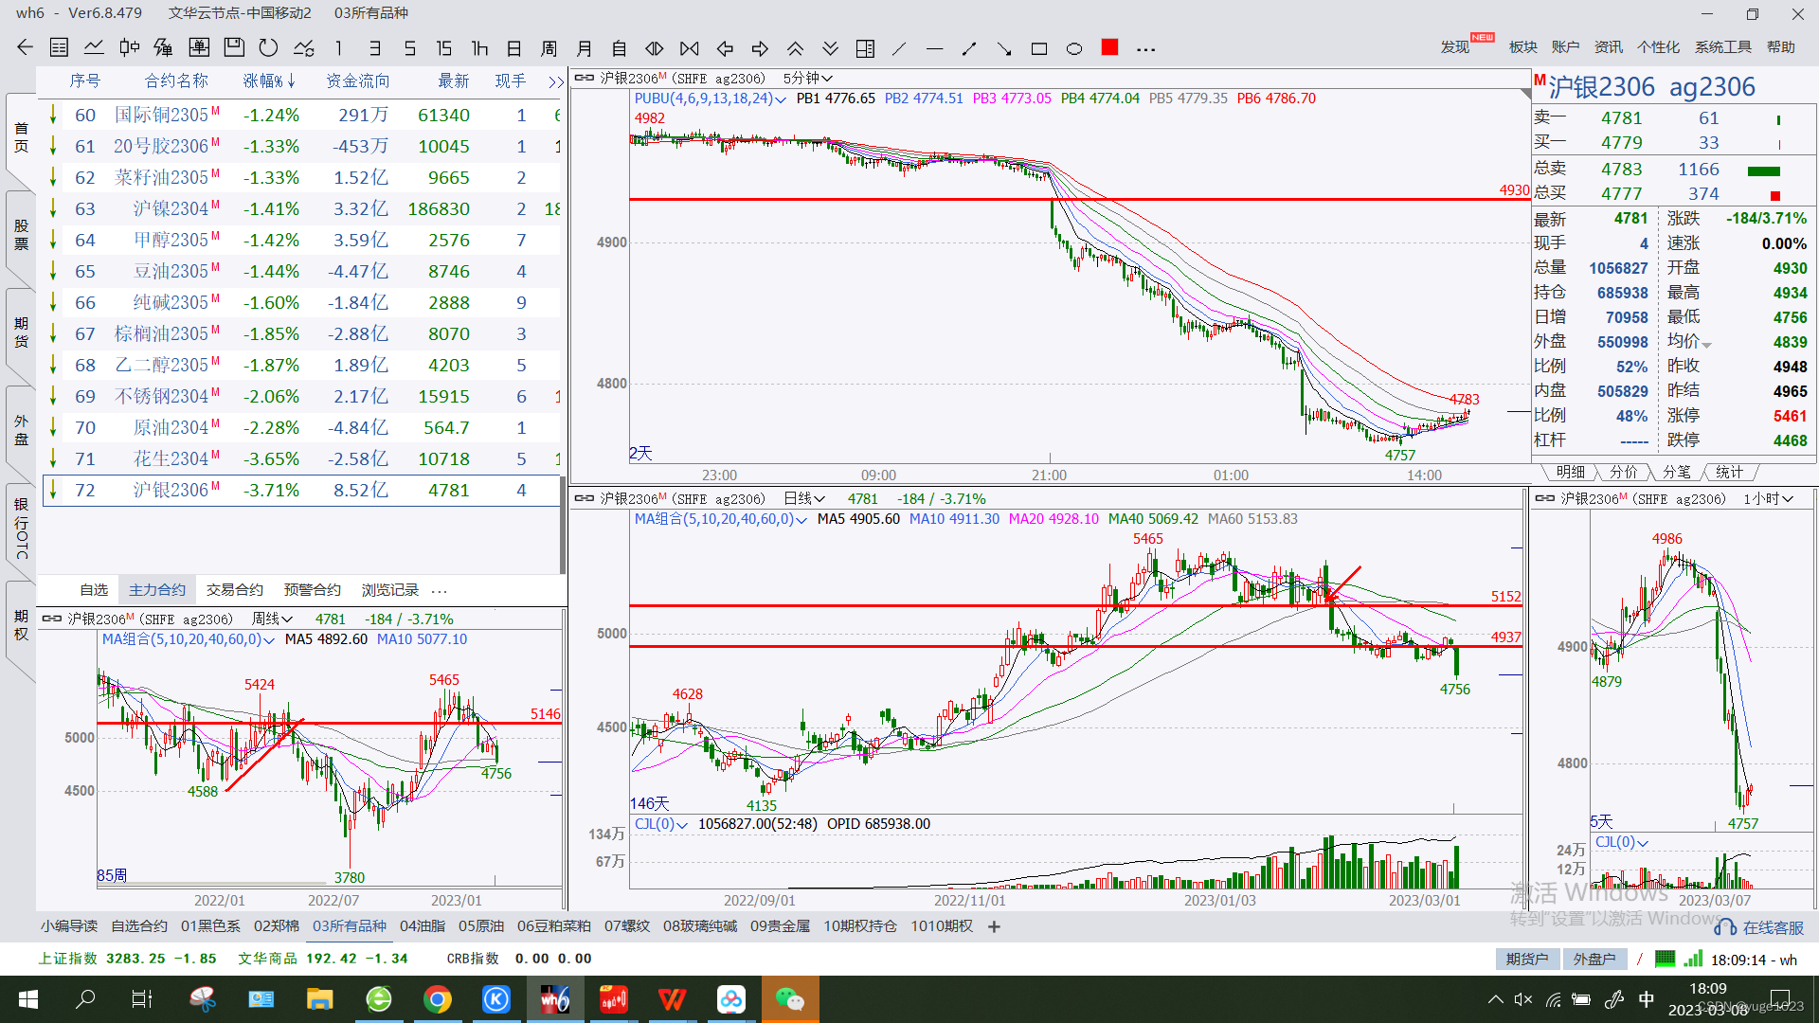
Task: Switch to the 交易合约 tab
Action: point(235,589)
